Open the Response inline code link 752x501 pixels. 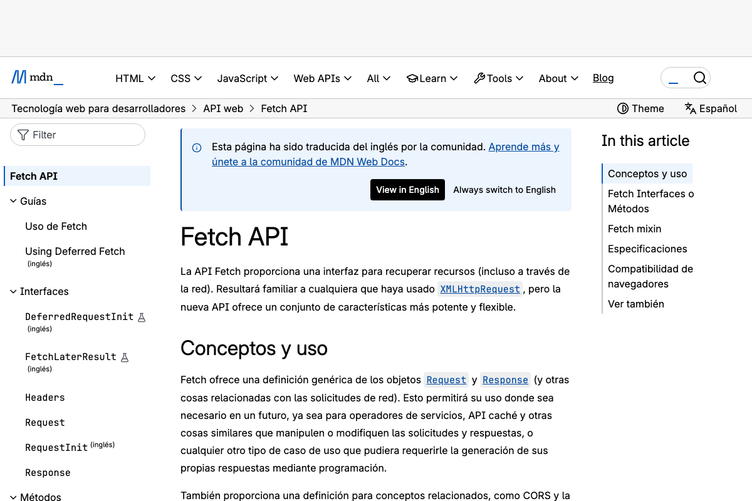tap(505, 380)
